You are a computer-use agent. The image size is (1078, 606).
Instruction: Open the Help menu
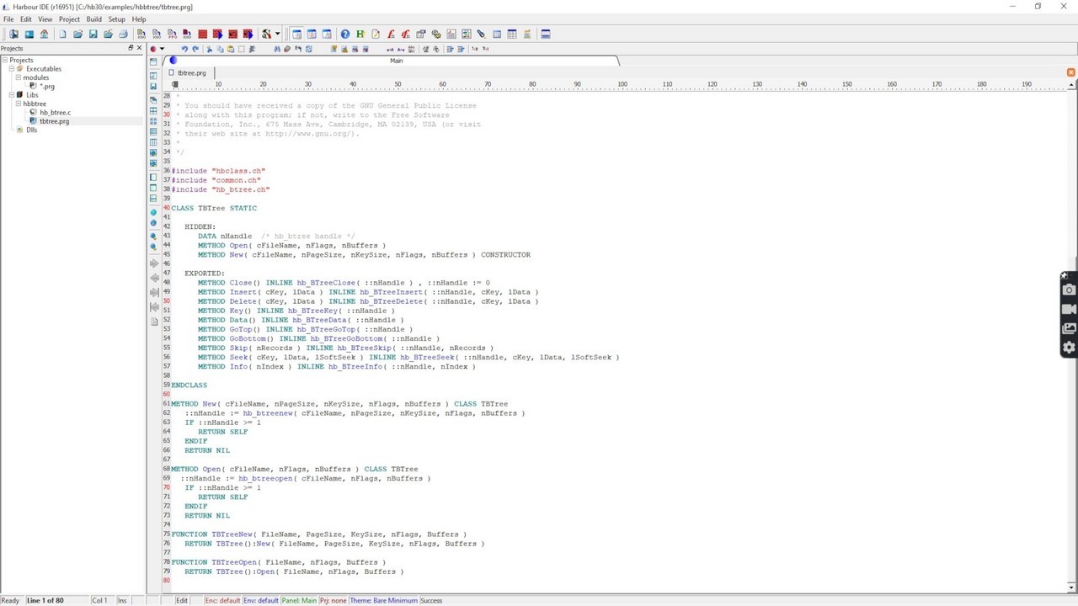point(139,19)
